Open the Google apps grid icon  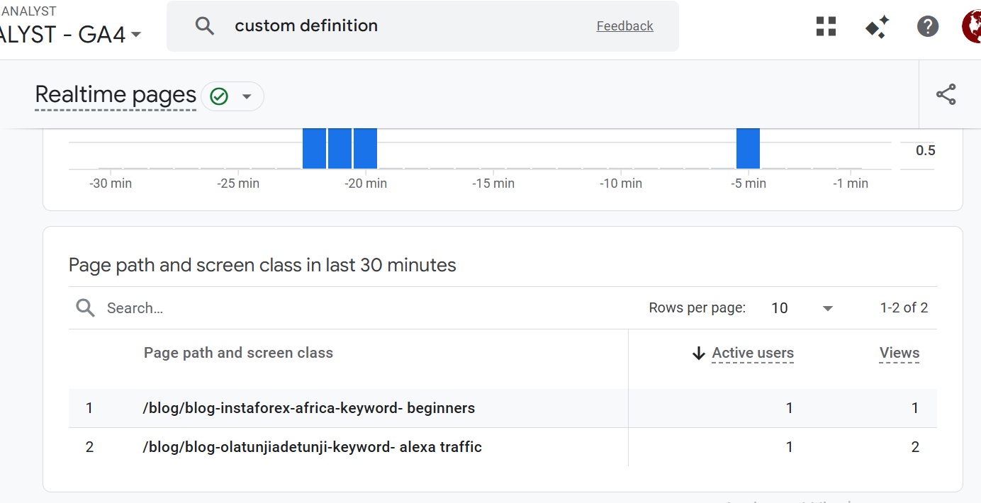coord(826,26)
